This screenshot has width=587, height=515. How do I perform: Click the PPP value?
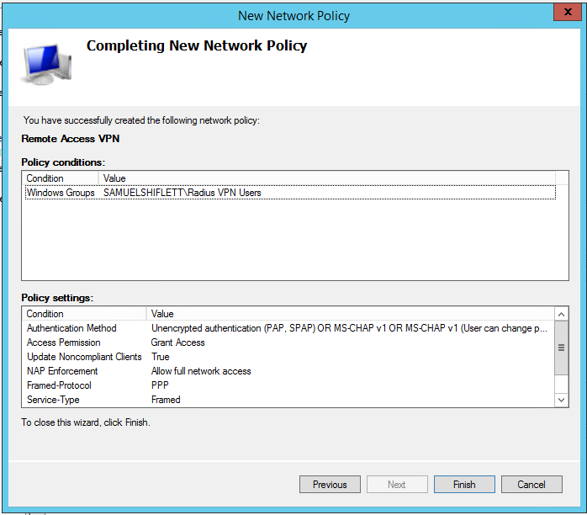click(160, 385)
